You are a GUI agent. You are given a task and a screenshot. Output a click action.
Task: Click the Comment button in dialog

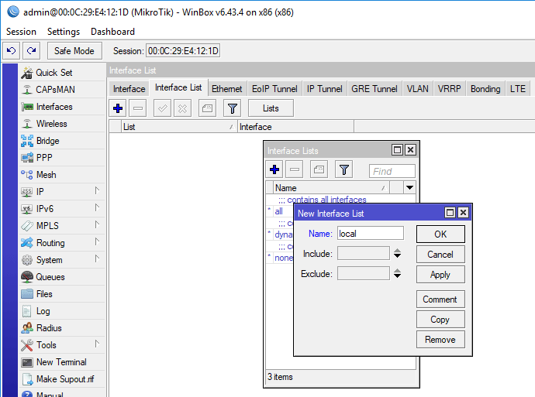coord(440,299)
